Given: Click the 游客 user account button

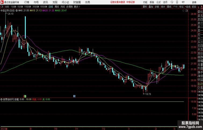Looking at the screenshot, I should pyautogui.click(x=194, y=2).
